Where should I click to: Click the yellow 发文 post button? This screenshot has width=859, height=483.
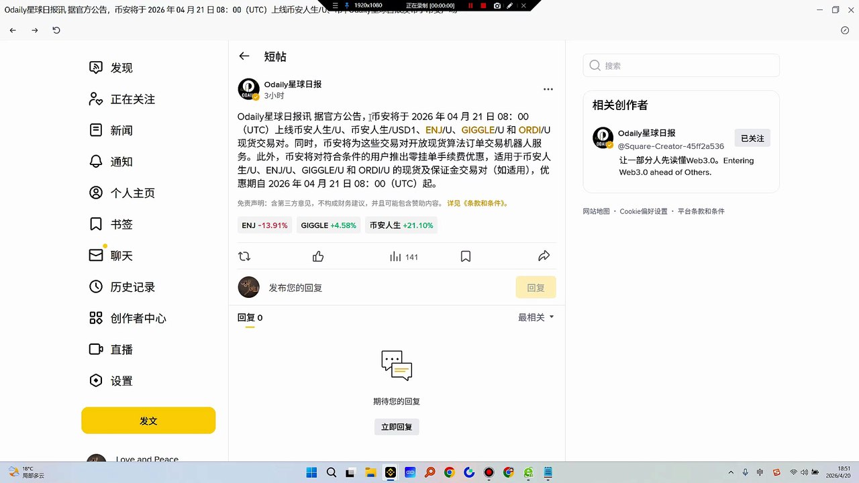148,421
